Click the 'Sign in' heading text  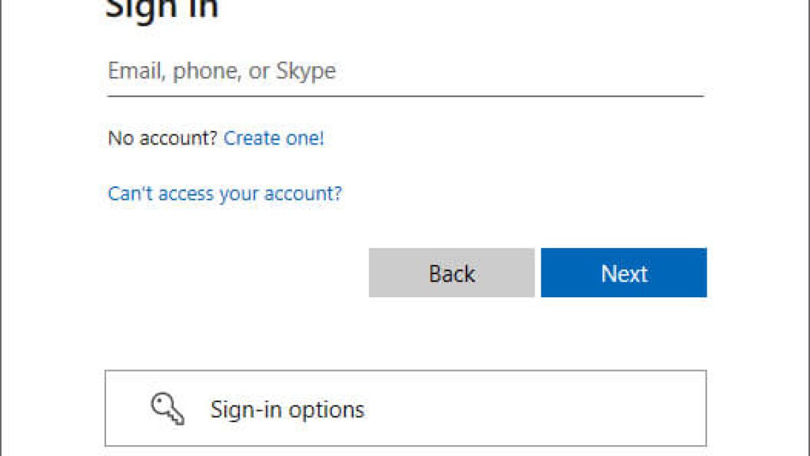point(162,9)
